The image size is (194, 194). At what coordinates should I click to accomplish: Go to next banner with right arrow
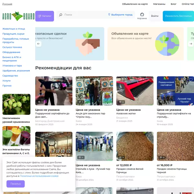pyautogui.click(x=191, y=44)
